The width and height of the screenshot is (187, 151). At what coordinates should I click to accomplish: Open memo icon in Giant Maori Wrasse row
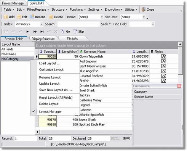click(164, 66)
